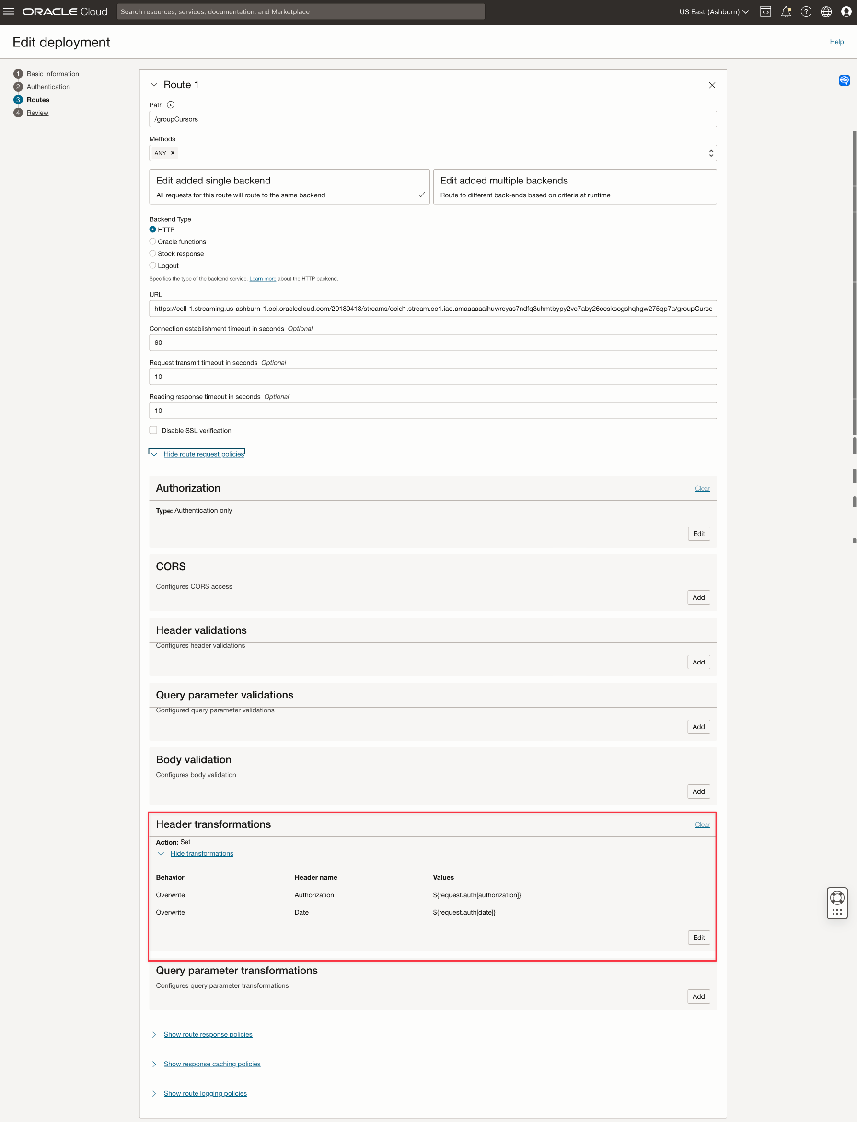Open the hamburger navigation menu
This screenshot has height=1122, width=857.
point(9,11)
